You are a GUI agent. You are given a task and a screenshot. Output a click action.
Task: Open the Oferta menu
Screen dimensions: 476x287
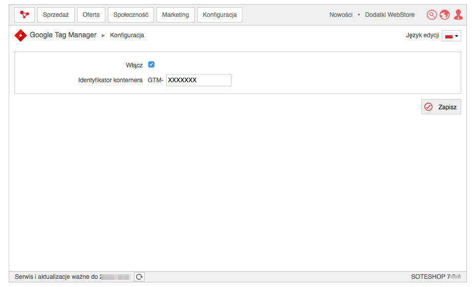coord(91,14)
